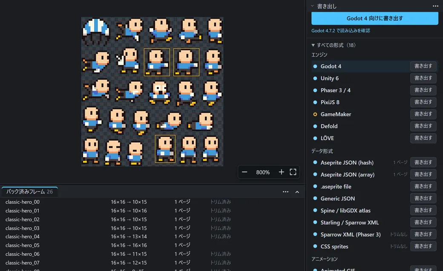Select frame row classic-hero_06
Viewport: 443px width, 271px height.
152,254
